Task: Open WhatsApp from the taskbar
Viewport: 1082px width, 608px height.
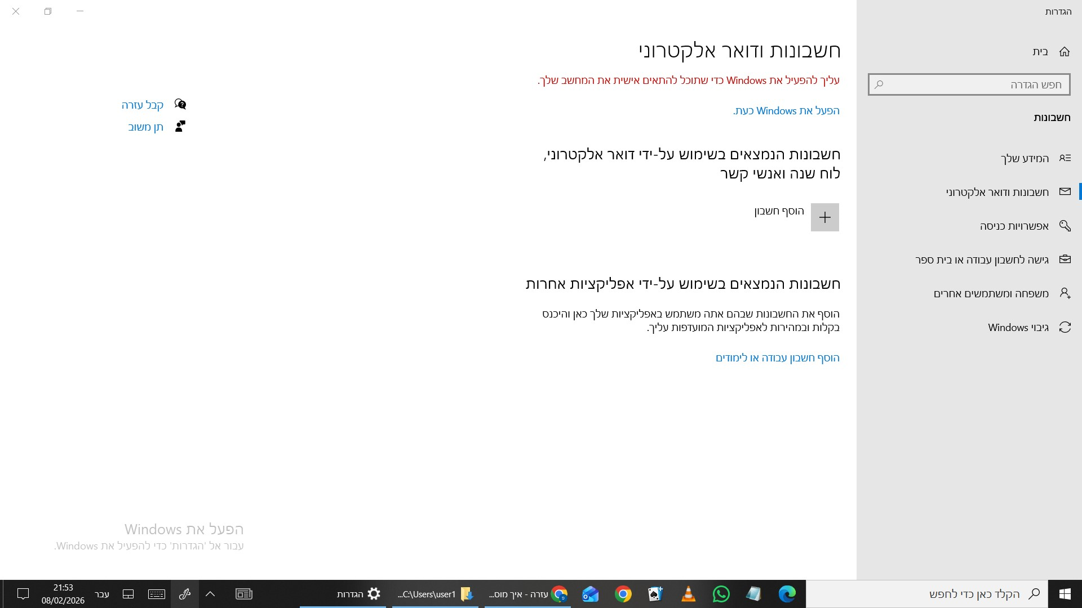Action: [721, 594]
